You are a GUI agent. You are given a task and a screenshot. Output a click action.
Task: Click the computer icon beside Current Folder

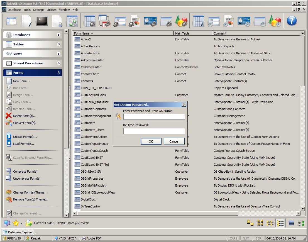pos(7,223)
